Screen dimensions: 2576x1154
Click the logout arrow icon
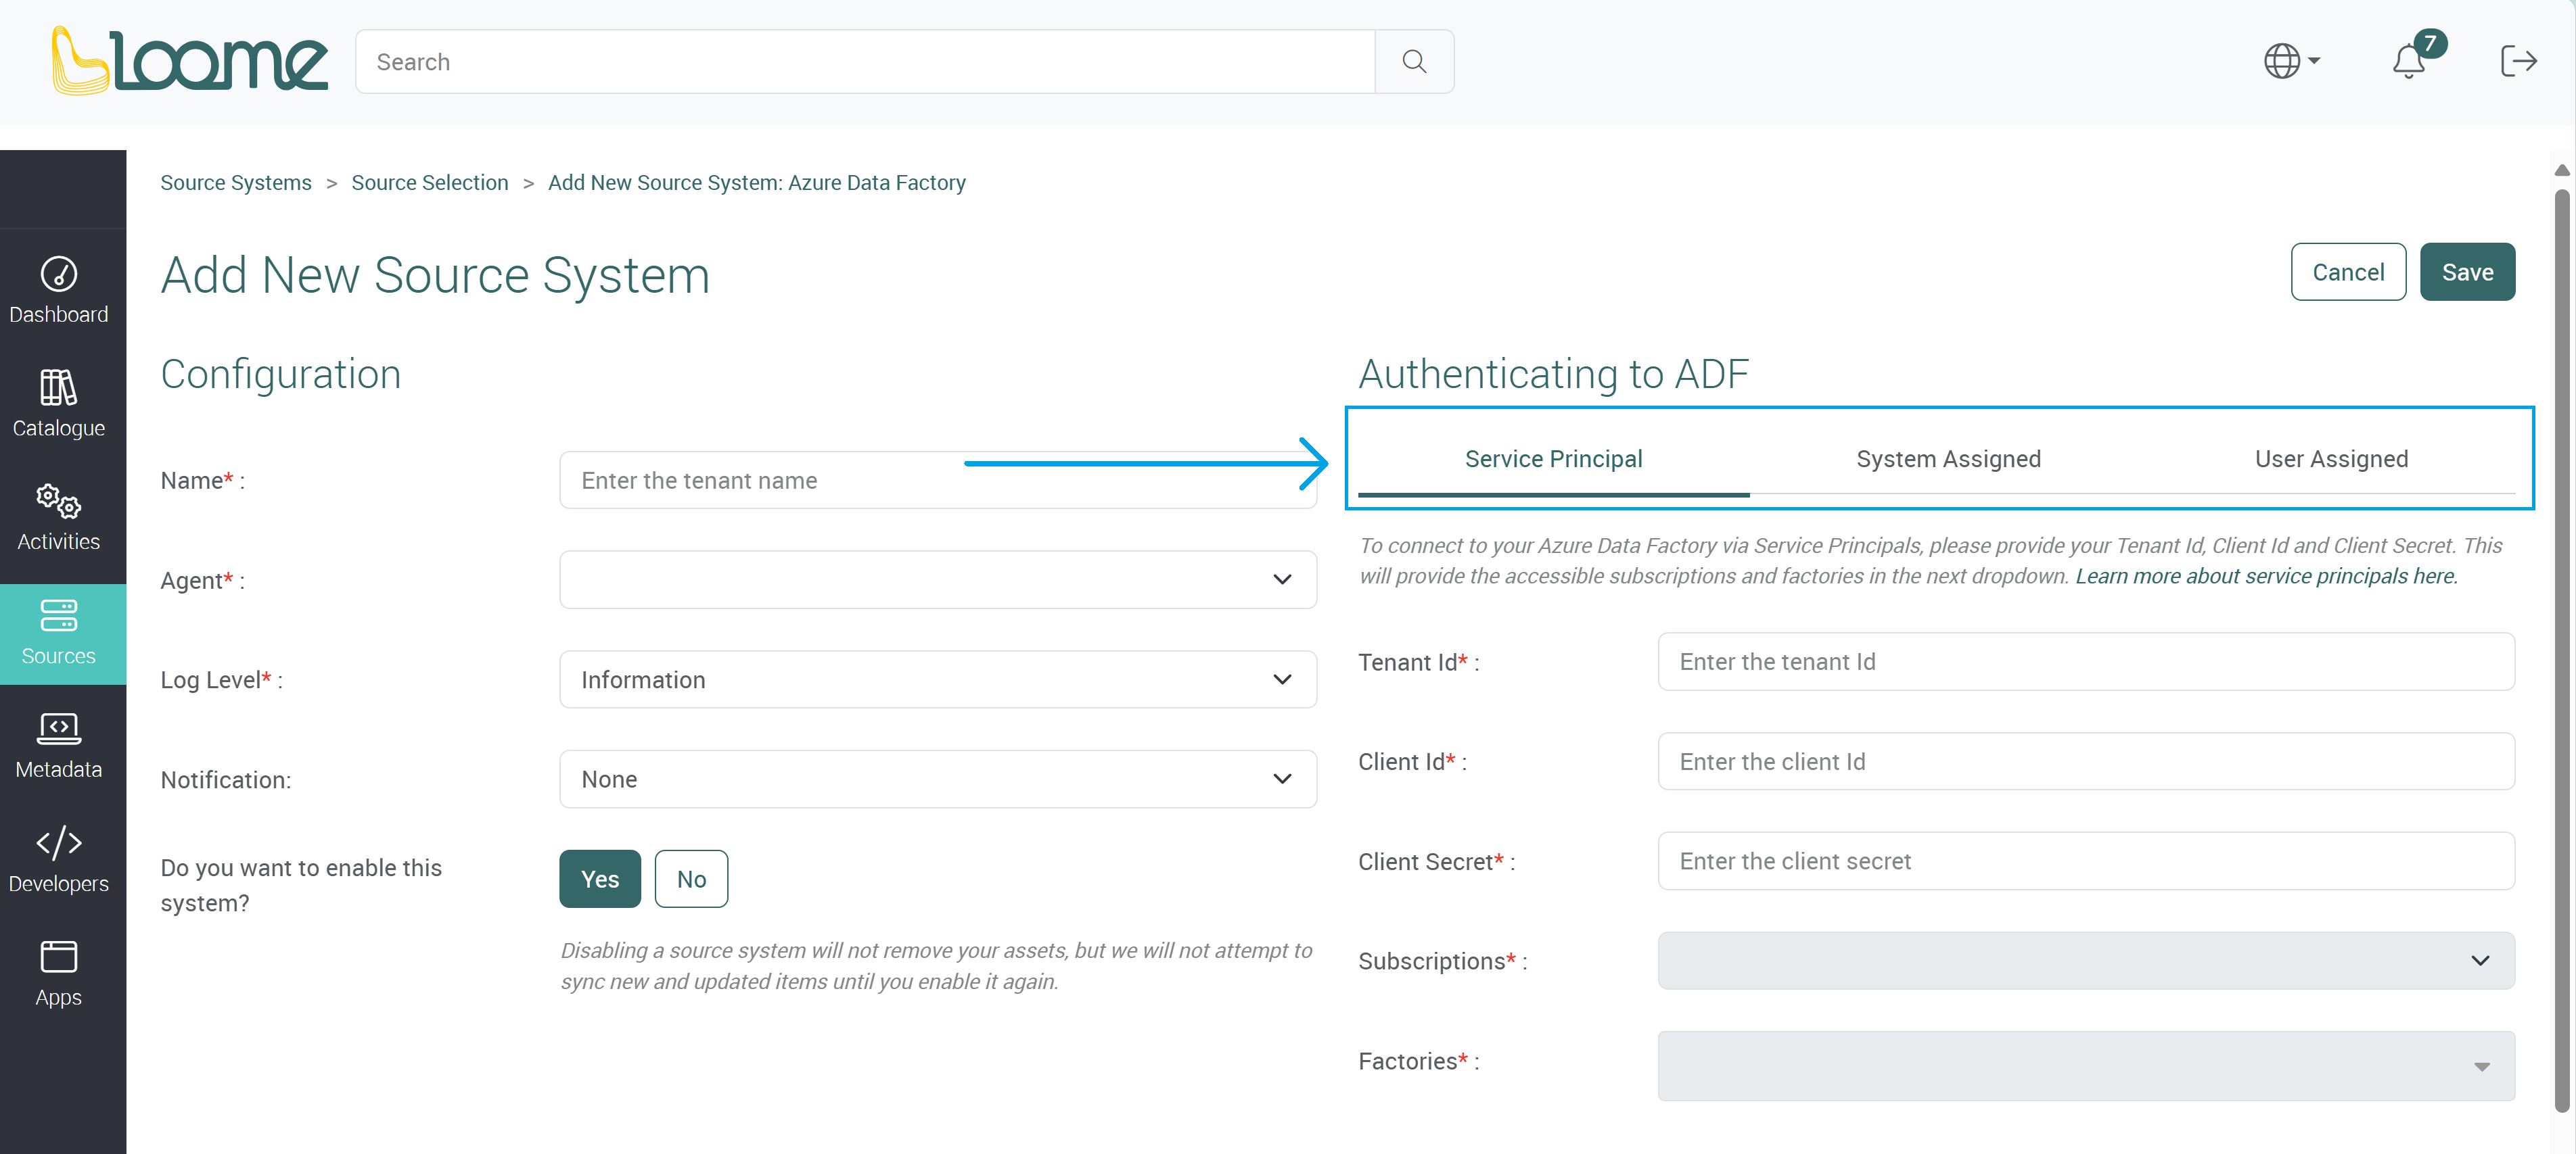2519,61
